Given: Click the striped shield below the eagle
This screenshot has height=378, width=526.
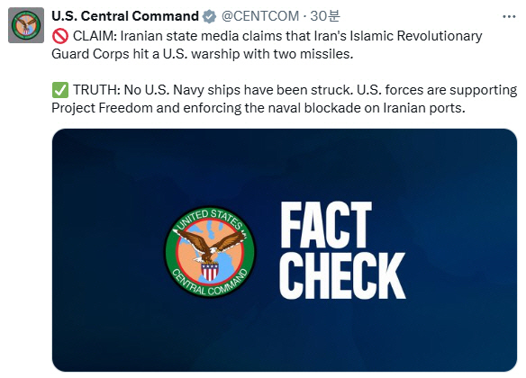Looking at the screenshot, I should 210,272.
